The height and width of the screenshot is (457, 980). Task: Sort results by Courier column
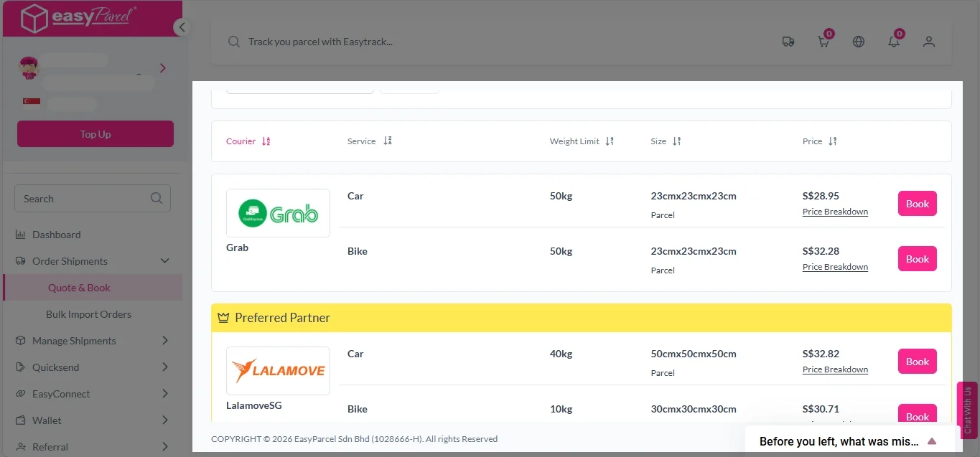click(x=248, y=141)
